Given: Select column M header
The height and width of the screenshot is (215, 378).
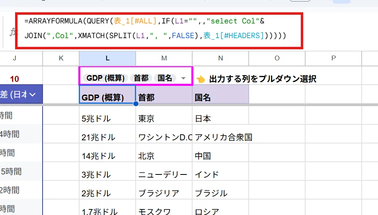Looking at the screenshot, I should pyautogui.click(x=164, y=58).
